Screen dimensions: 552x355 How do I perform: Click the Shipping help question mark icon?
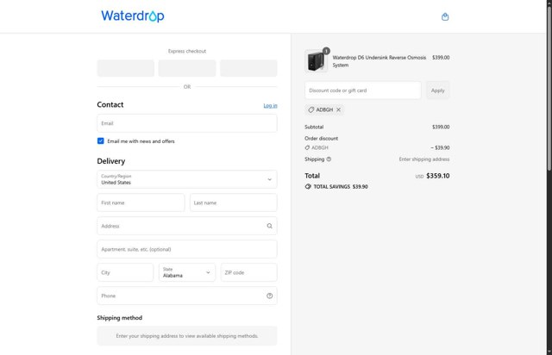pyautogui.click(x=329, y=159)
